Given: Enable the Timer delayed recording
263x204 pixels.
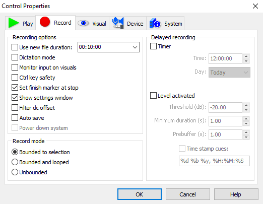Looking at the screenshot, I should (x=153, y=46).
